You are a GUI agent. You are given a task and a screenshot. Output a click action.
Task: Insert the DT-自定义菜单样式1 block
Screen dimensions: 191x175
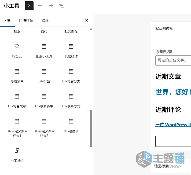[x=17, y=128]
